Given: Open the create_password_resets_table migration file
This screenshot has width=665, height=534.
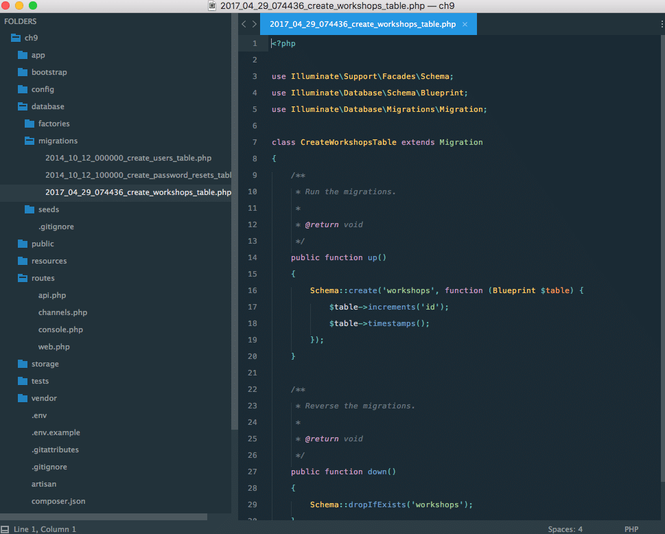Looking at the screenshot, I should tap(138, 175).
